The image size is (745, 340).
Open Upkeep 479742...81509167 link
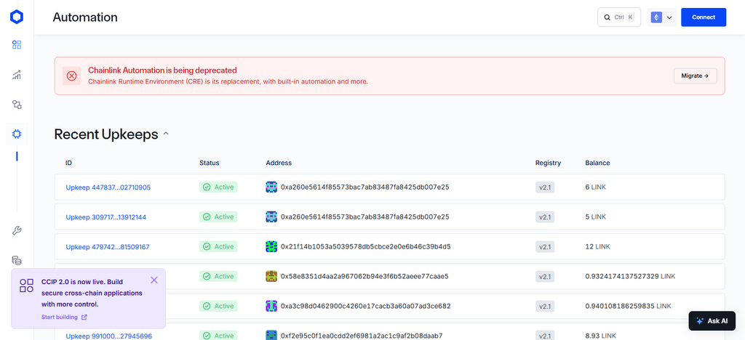[108, 247]
